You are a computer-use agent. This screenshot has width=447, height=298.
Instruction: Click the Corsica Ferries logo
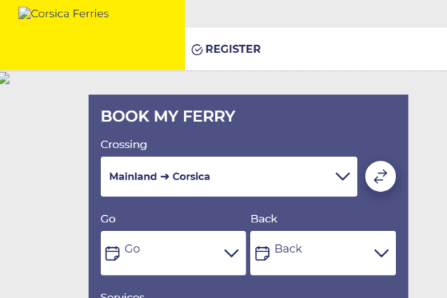click(63, 14)
